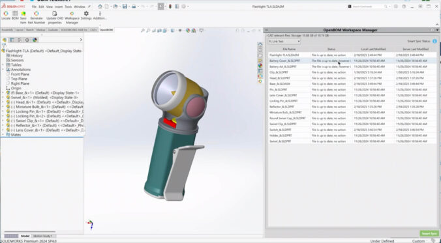Select the DisplayManager color sphere tab icon
The height and width of the screenshot is (243, 441).
pos(35,40)
